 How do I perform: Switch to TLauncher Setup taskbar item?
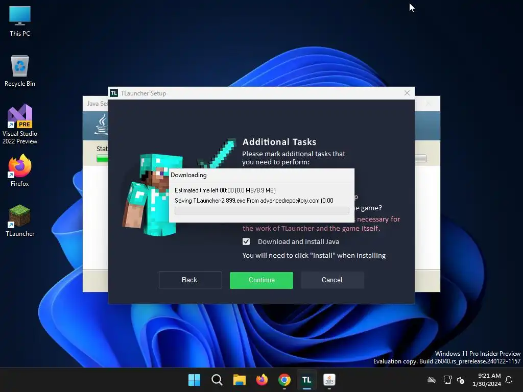(x=307, y=380)
